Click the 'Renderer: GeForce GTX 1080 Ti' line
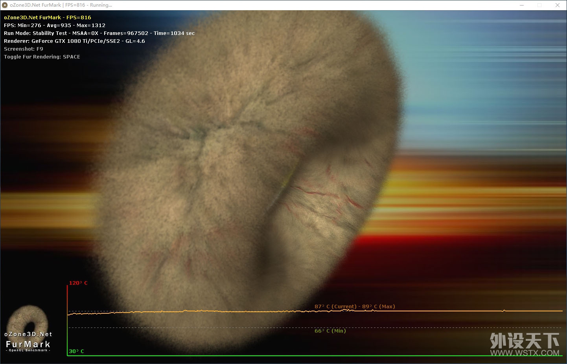This screenshot has width=567, height=364. click(74, 41)
